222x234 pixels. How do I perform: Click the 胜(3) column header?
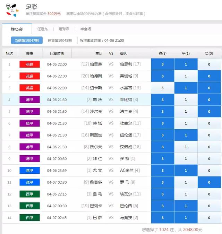[162, 53]
